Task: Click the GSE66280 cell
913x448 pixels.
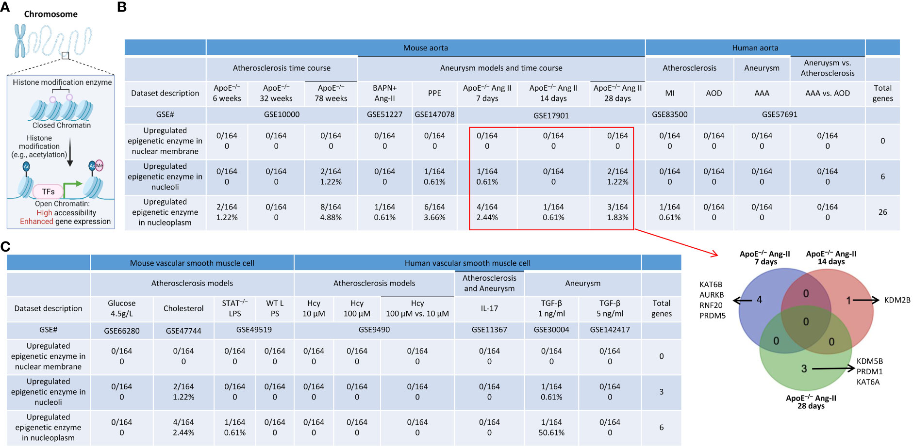Action: (122, 331)
